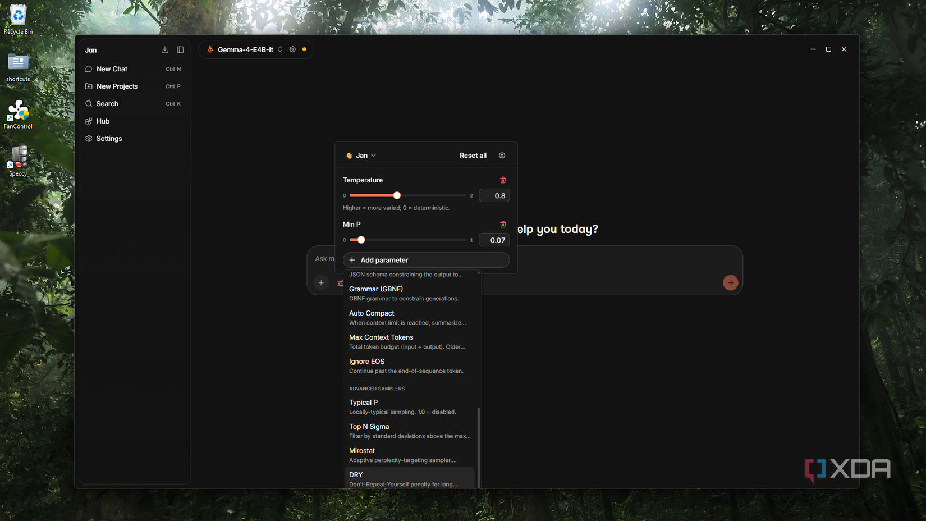Click the Search magnifier icon in sidebar

tap(89, 104)
